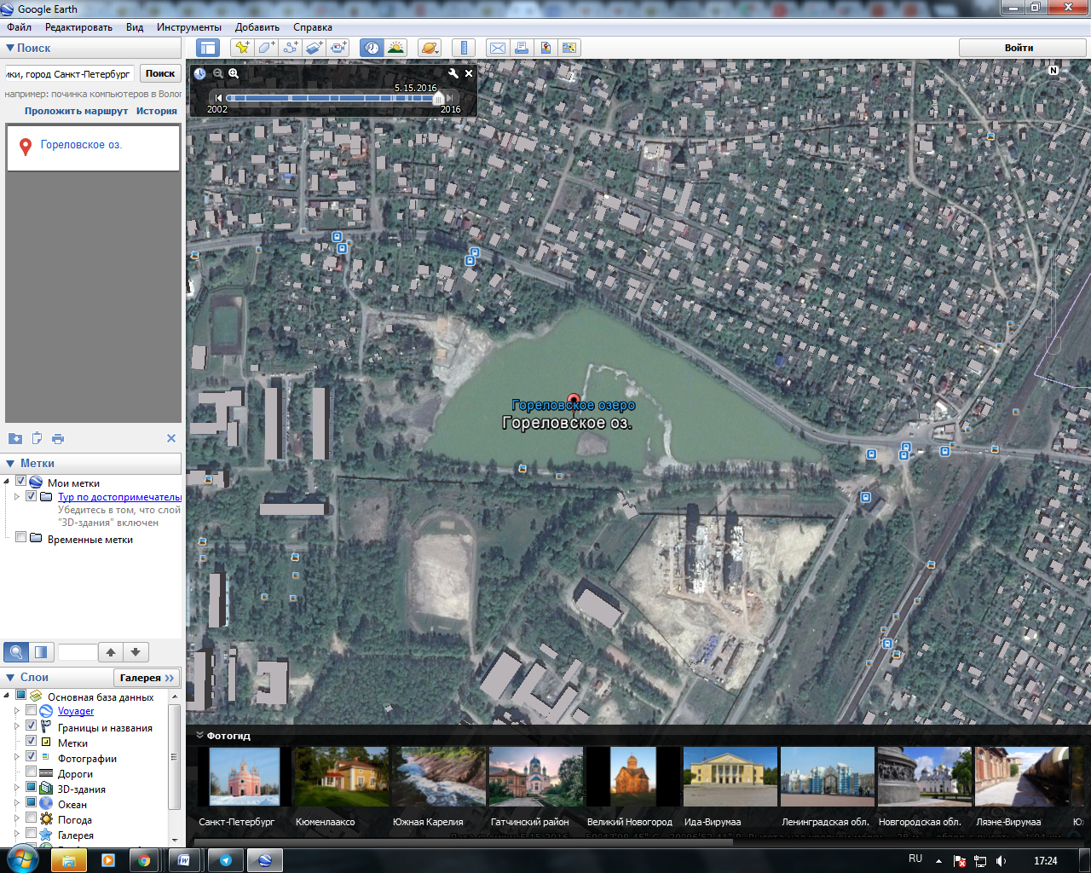The width and height of the screenshot is (1091, 873).
Task: Open time slider wrench settings
Action: [x=453, y=73]
